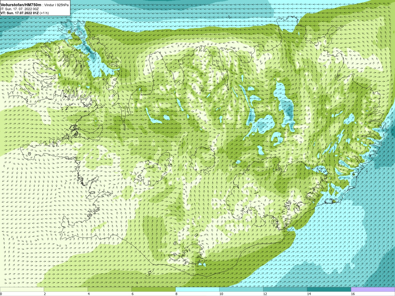Click the legend tick label '14'
The height and width of the screenshot is (296, 395).
coord(309,294)
